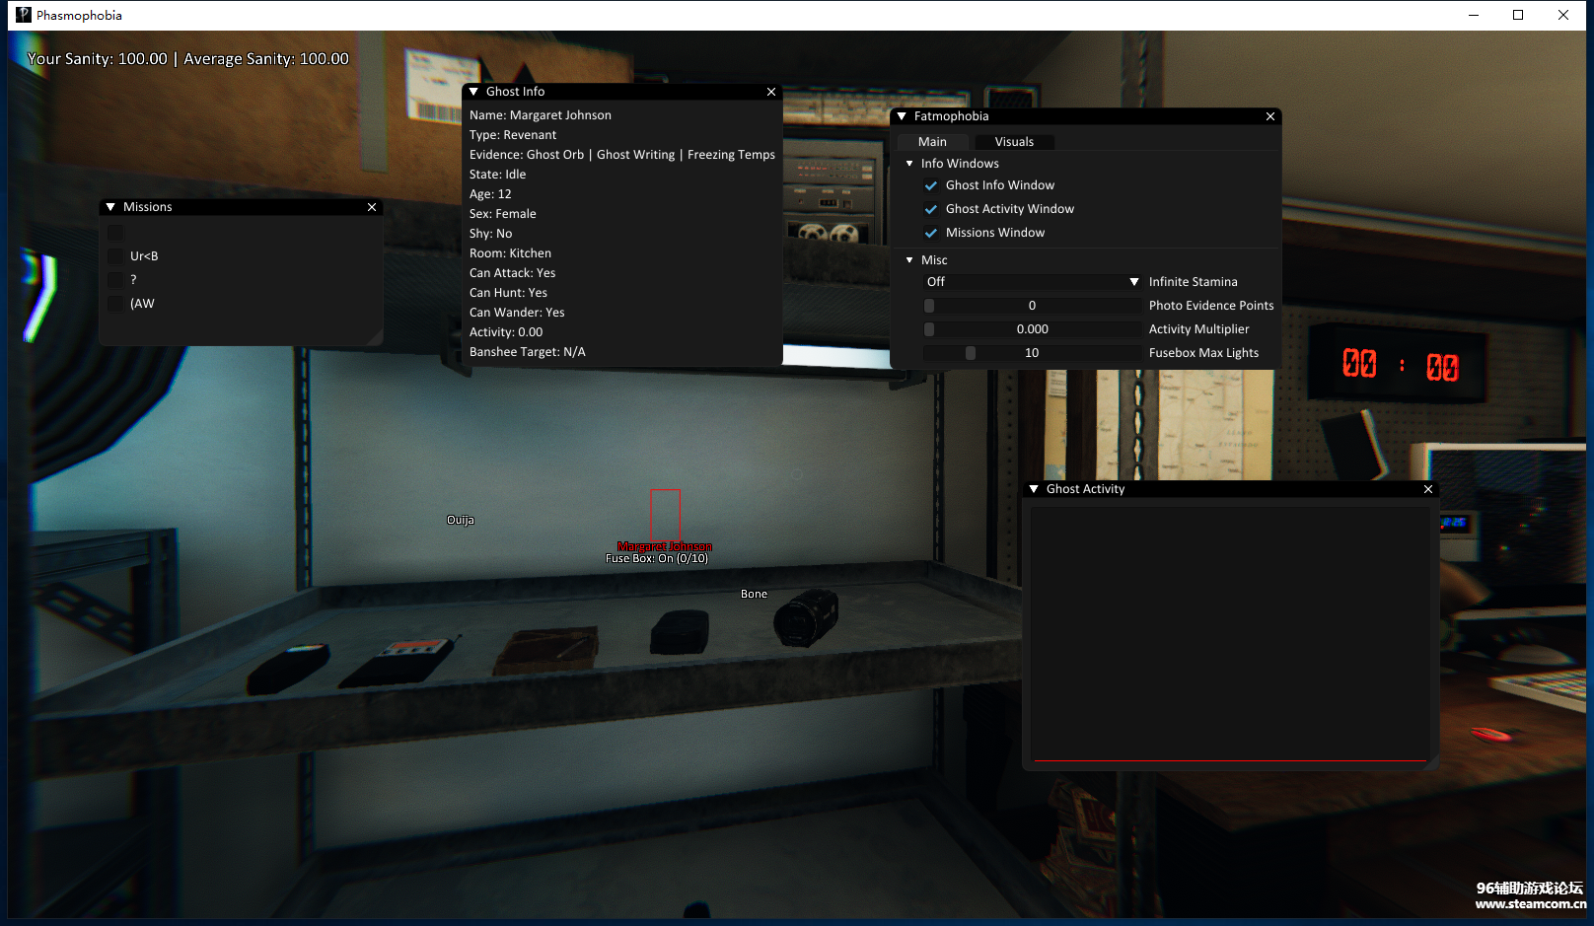Close the Missions window
Screen dimensions: 1594x926
point(372,207)
